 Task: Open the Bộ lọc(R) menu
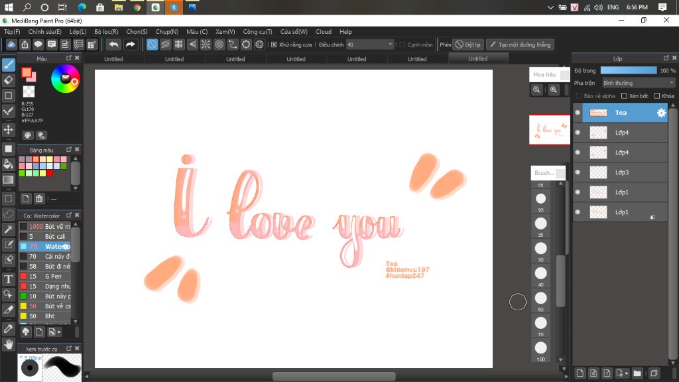pos(106,32)
